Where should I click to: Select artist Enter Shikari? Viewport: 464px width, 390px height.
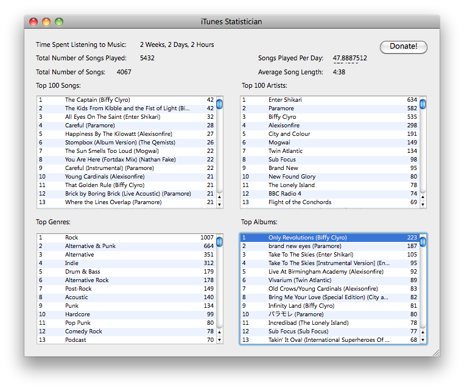tap(330, 100)
